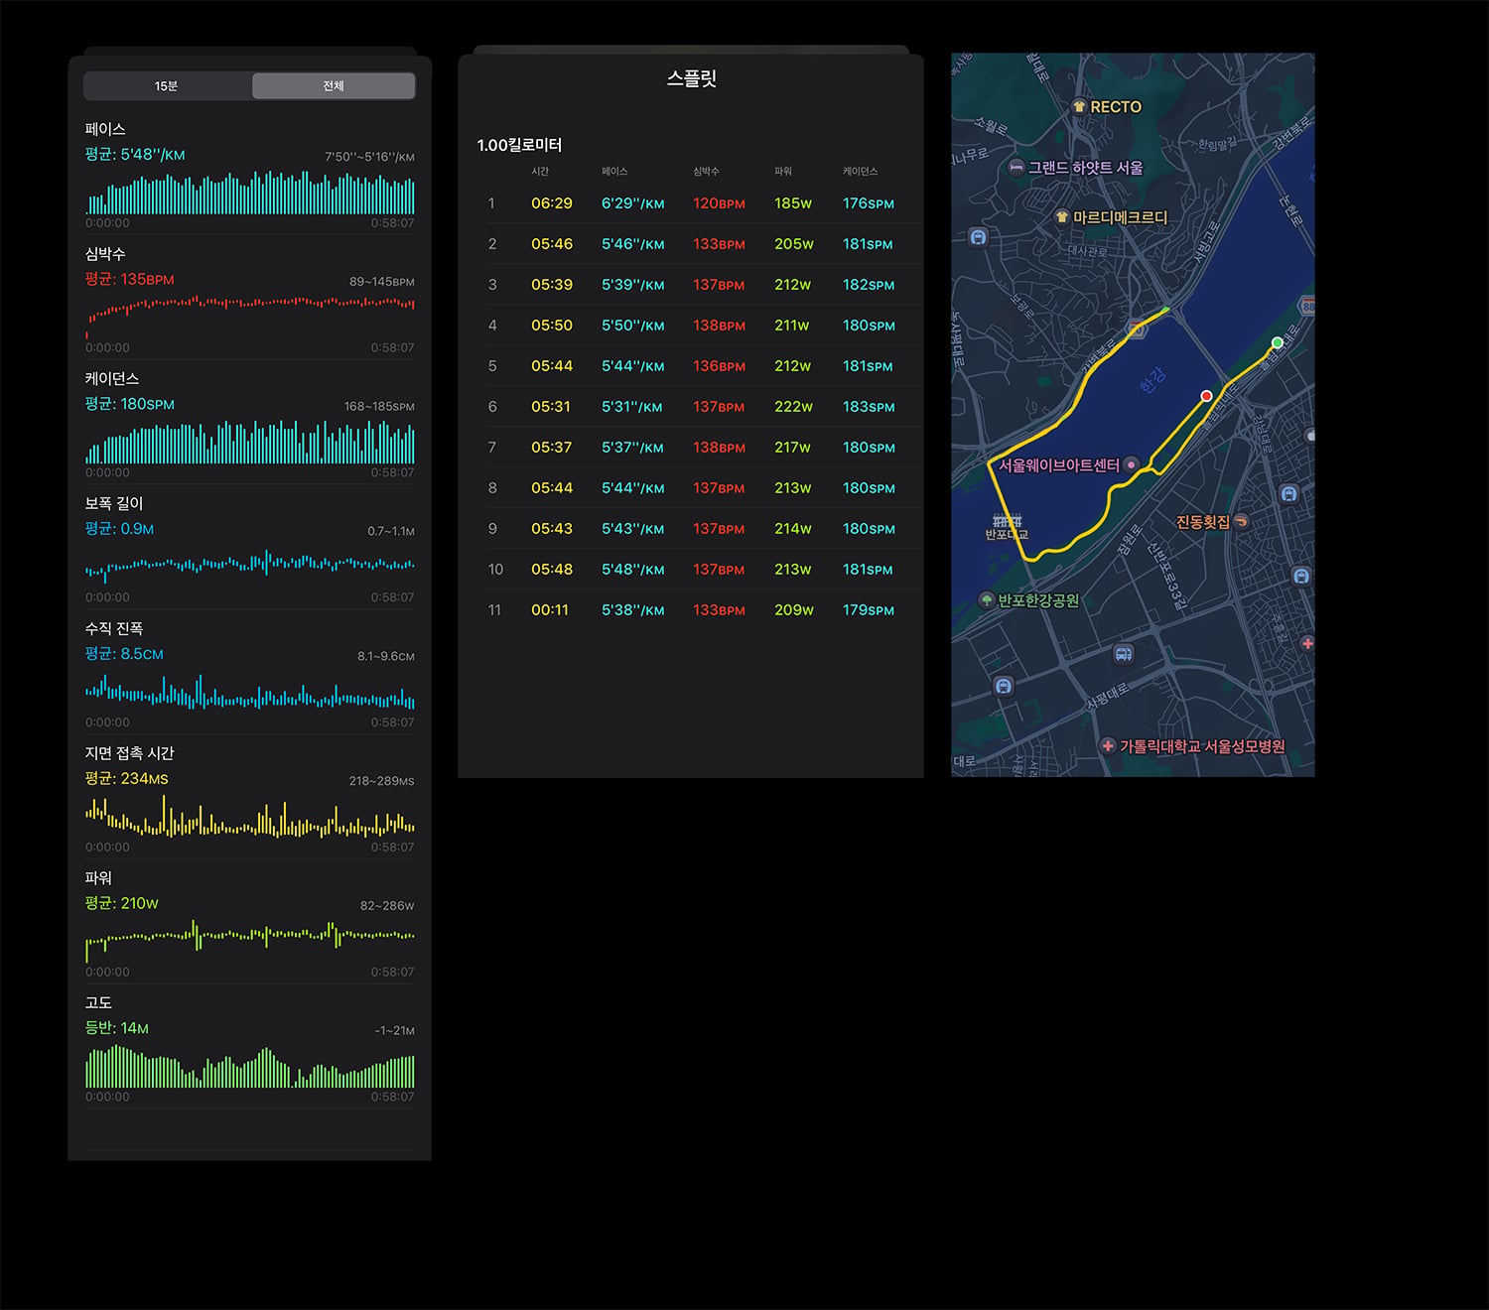
Task: Tap the 서울웨이브아트센터 map marker
Action: (1131, 464)
